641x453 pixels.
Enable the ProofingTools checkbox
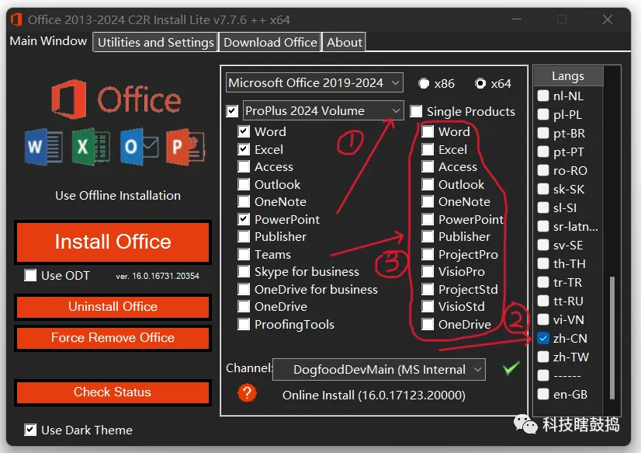tap(244, 325)
